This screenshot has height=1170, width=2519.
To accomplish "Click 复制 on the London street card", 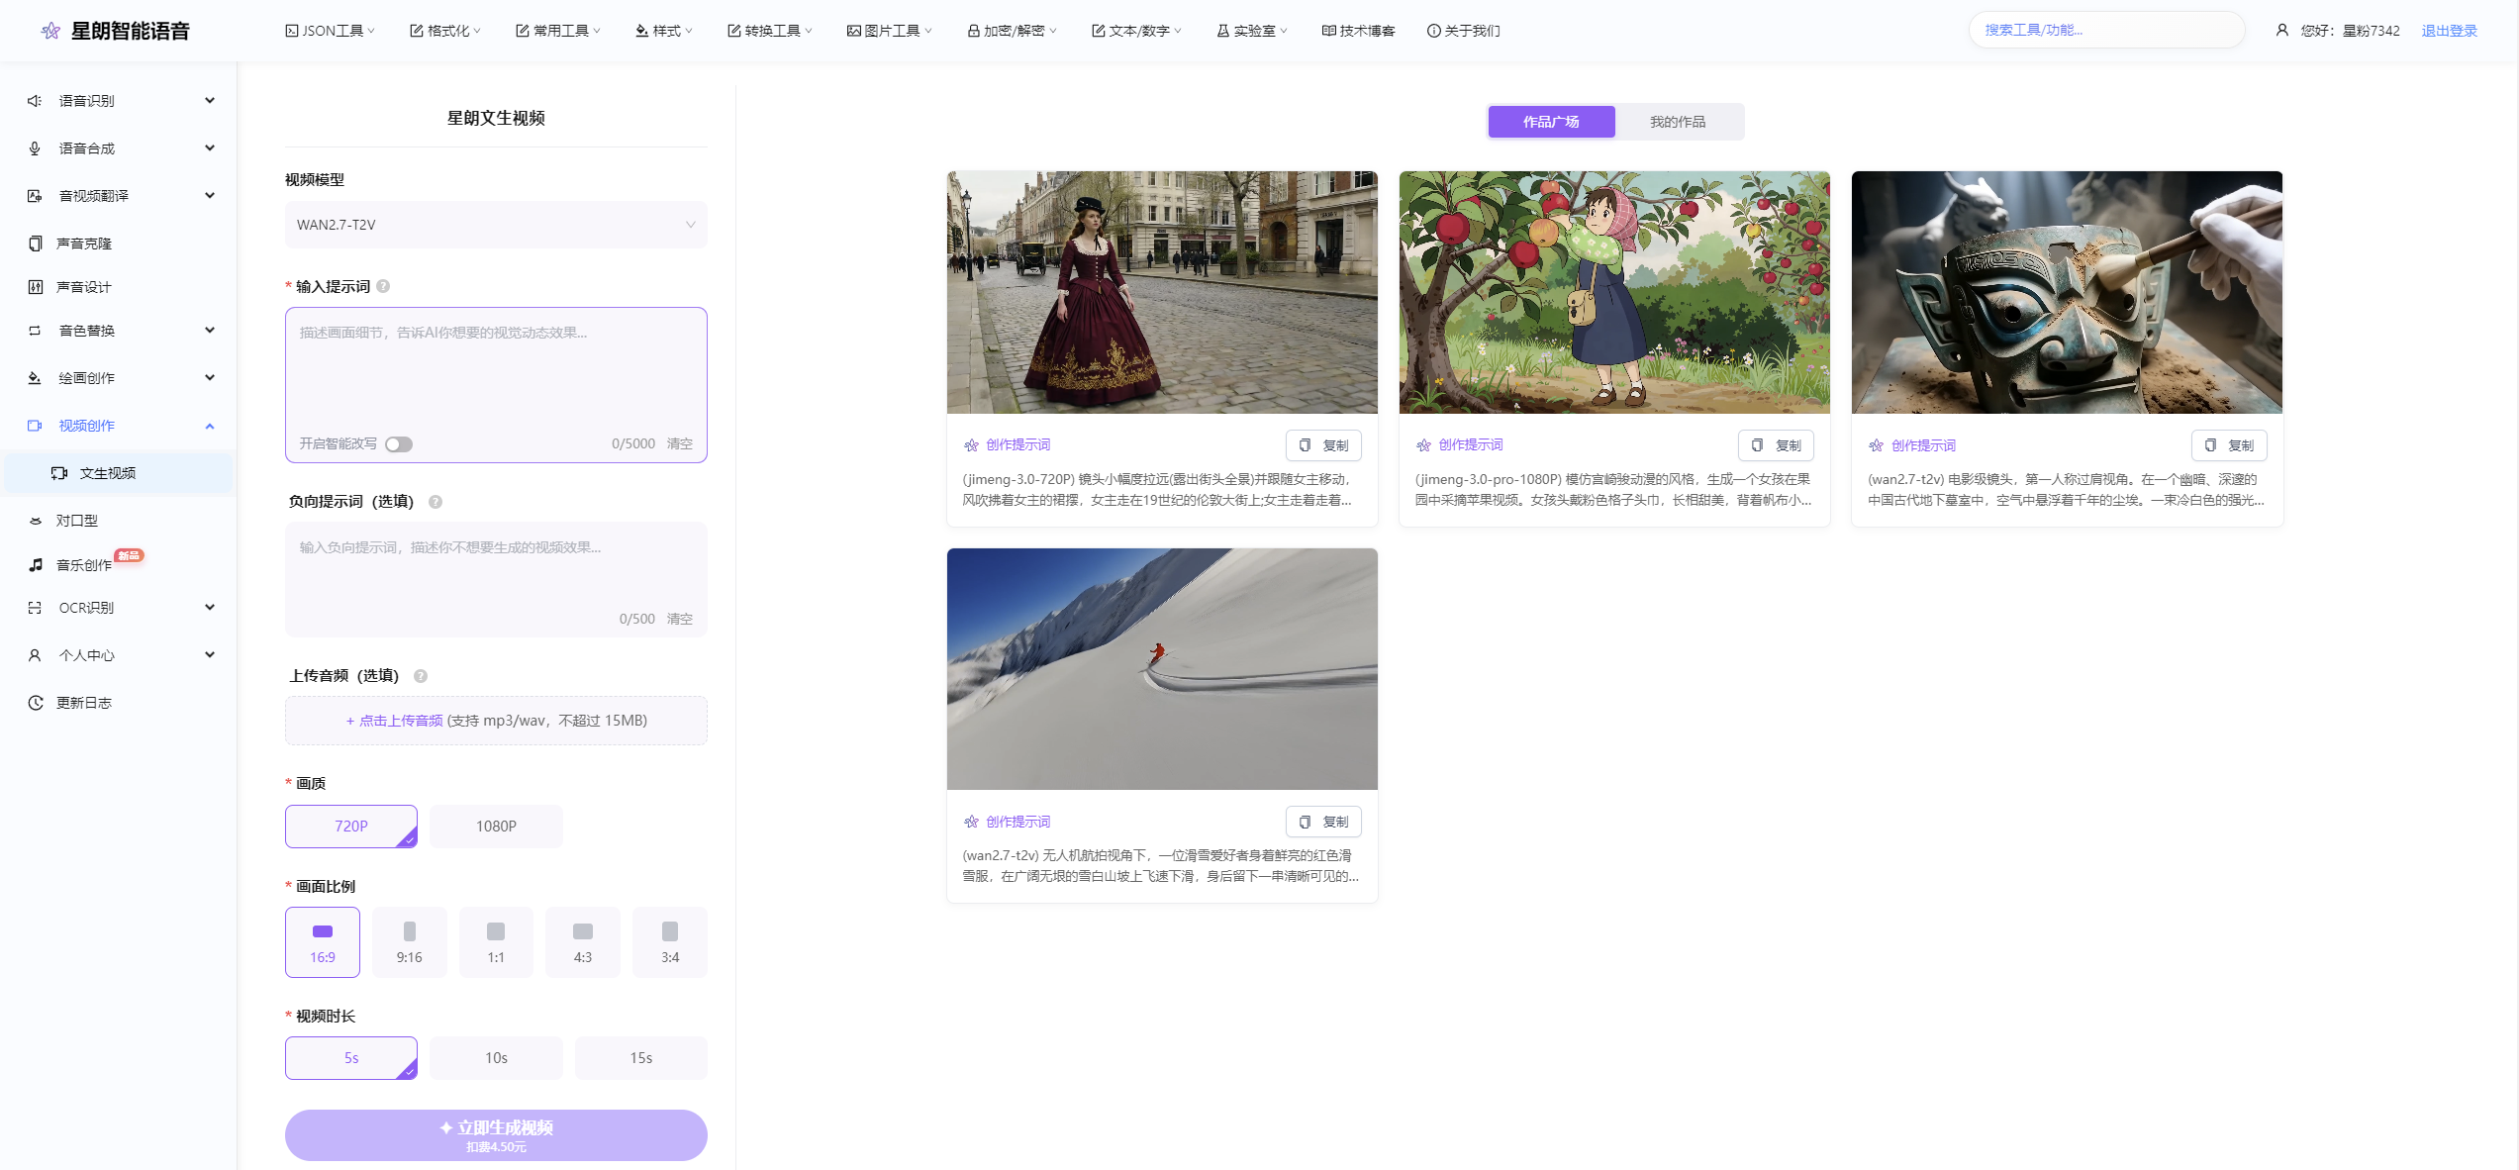I will tap(1323, 444).
